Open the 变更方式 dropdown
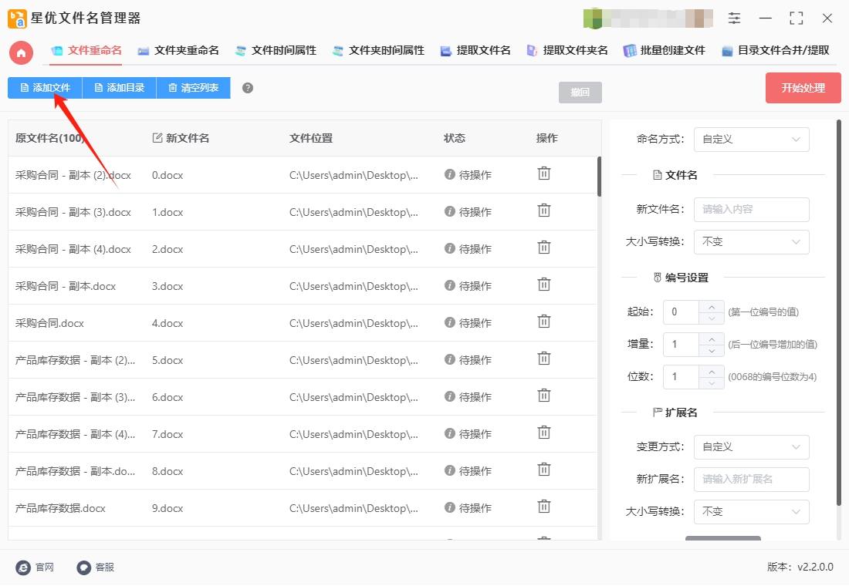 [751, 447]
